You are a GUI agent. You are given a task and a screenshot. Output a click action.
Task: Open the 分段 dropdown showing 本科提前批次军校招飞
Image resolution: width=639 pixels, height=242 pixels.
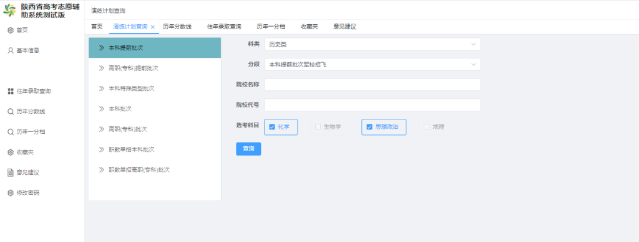click(x=373, y=64)
